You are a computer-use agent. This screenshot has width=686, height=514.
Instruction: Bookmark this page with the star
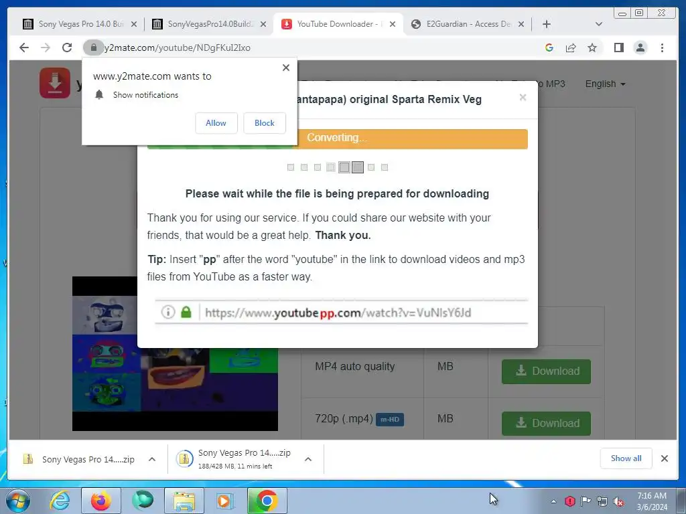592,48
